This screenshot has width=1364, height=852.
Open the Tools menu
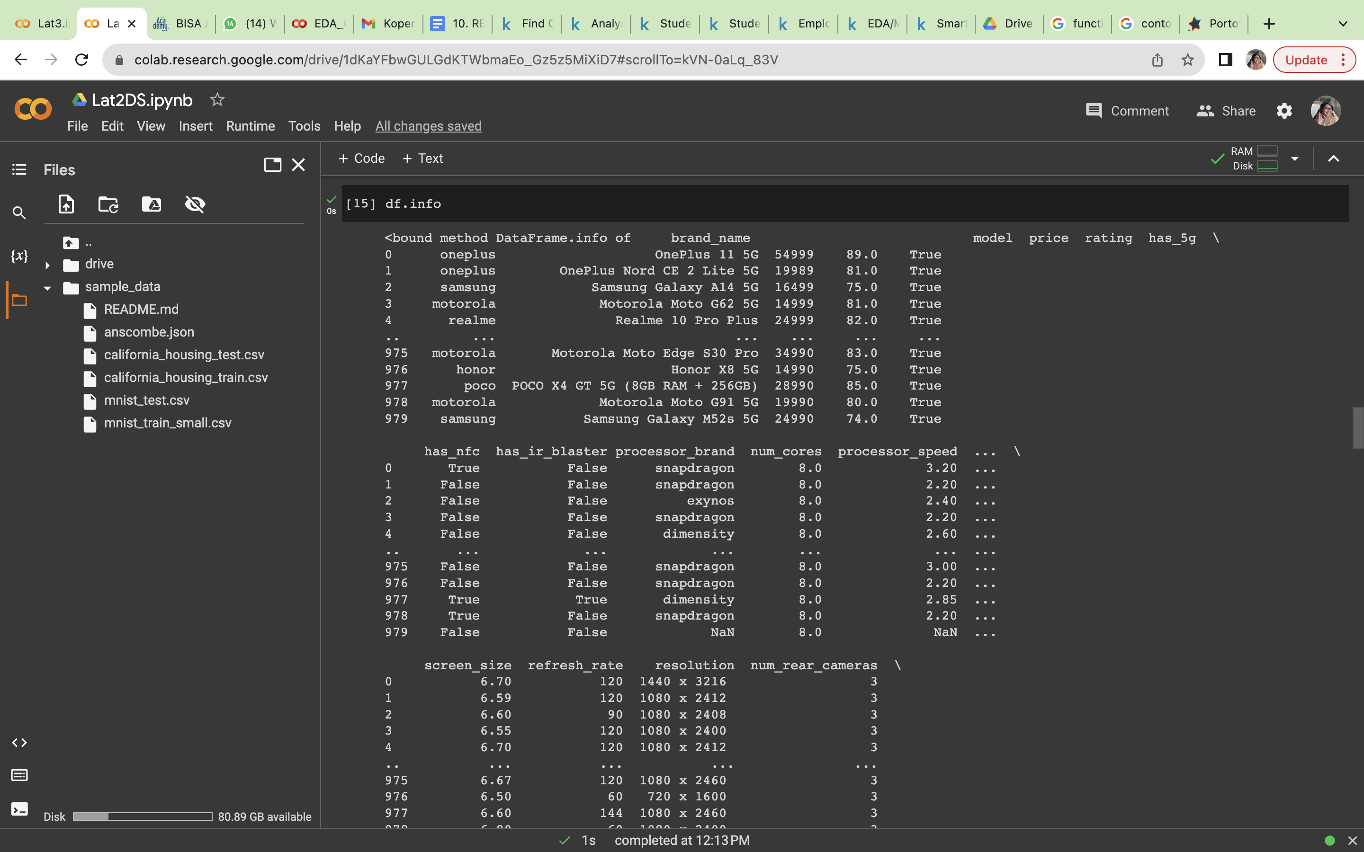[305, 126]
